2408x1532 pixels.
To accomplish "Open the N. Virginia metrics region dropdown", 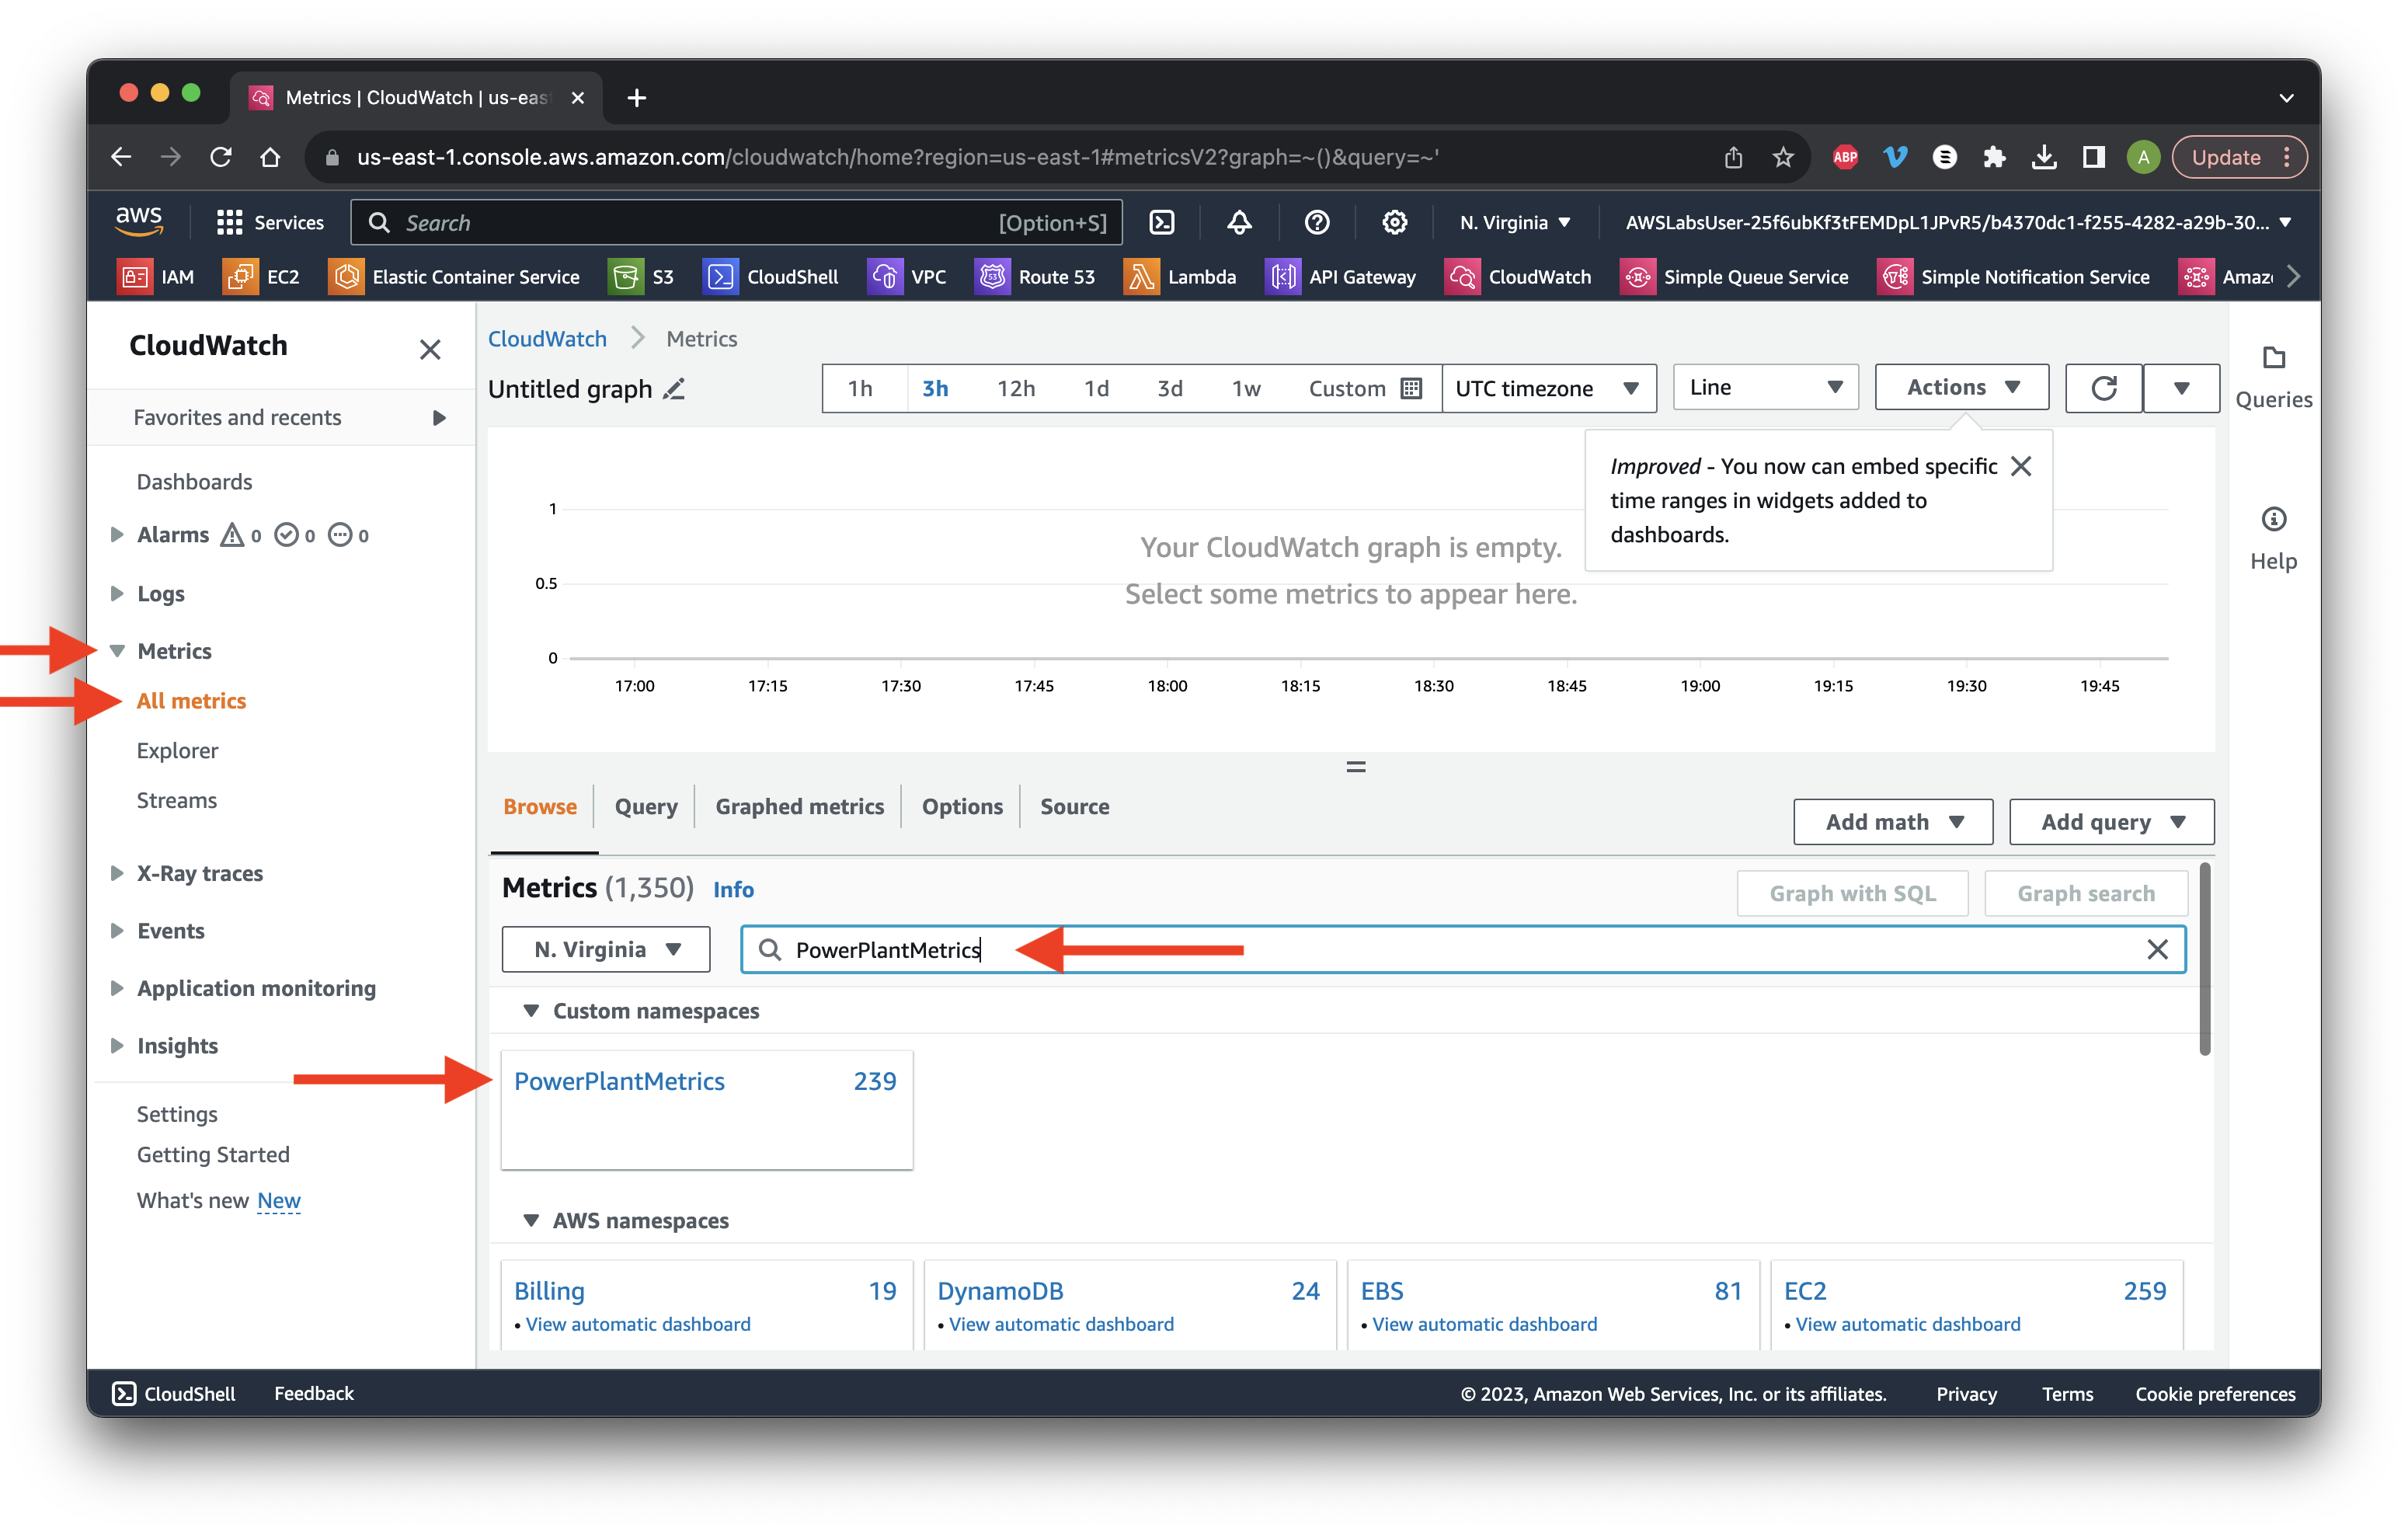I will pos(606,949).
